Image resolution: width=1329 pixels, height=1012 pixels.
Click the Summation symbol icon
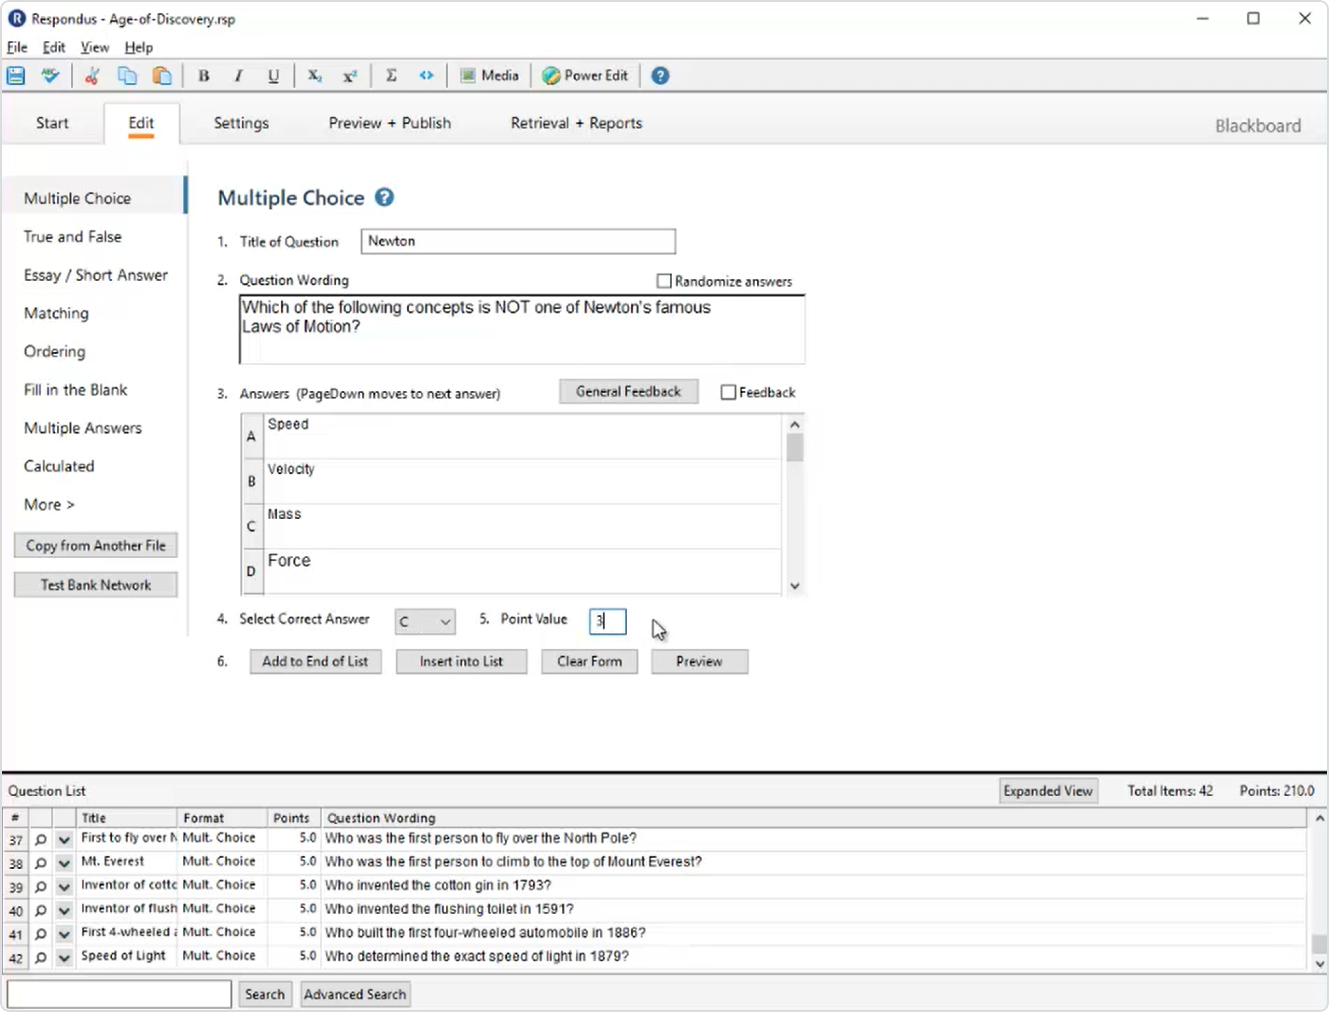pos(390,75)
